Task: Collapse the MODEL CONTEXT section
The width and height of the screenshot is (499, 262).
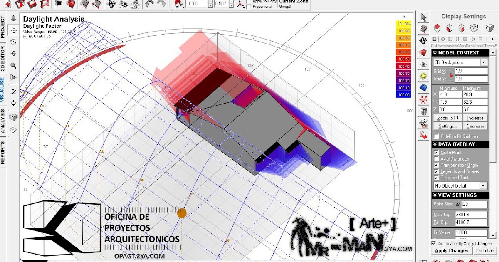Action: tap(435, 52)
